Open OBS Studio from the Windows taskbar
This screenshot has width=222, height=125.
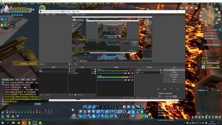(x=35, y=123)
